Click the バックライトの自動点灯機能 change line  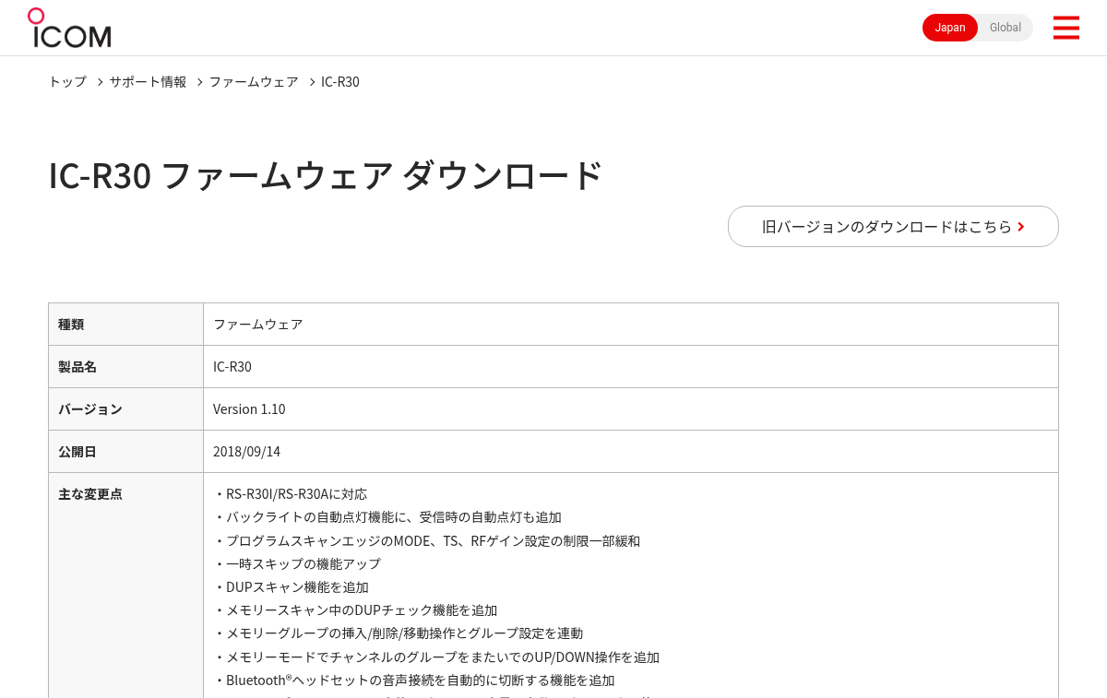pos(387,517)
